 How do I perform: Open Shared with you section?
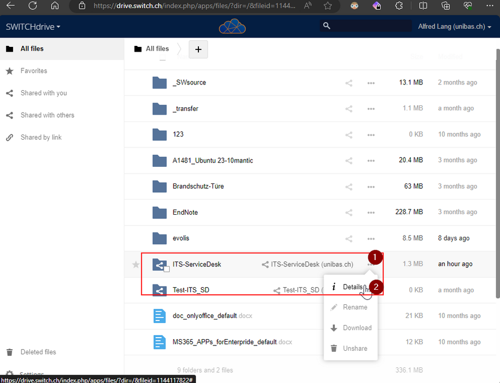pos(62,93)
